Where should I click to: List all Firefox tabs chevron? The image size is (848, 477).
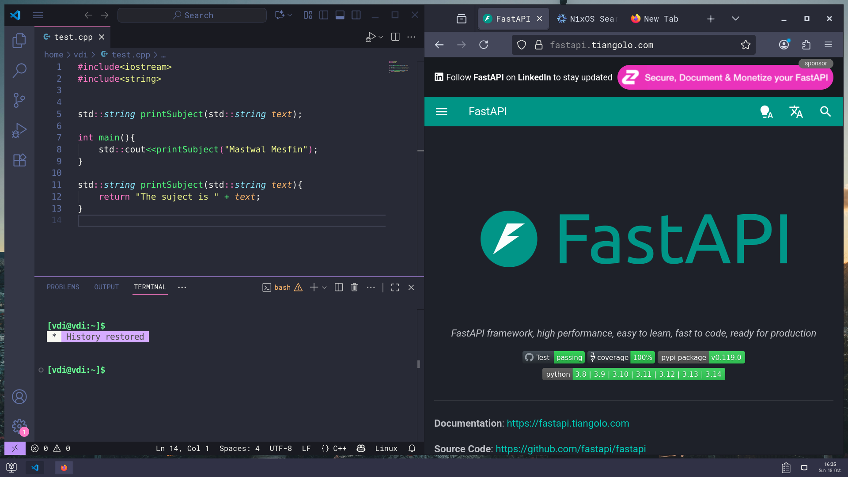pos(735,19)
